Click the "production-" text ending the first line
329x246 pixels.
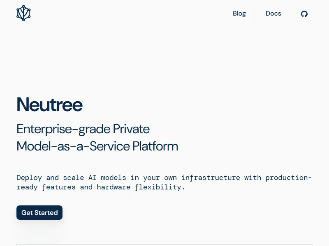(x=288, y=178)
